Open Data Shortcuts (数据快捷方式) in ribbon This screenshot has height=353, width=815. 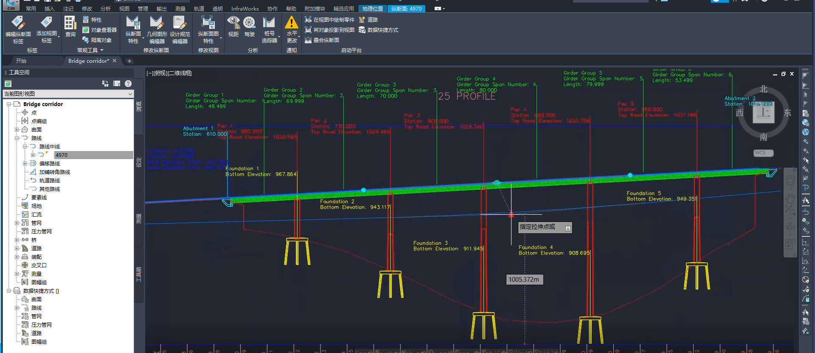[x=378, y=30]
